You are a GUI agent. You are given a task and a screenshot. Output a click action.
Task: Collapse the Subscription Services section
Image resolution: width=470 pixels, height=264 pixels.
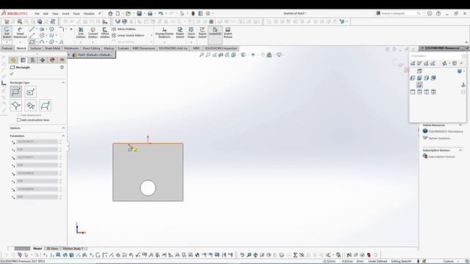(460, 150)
